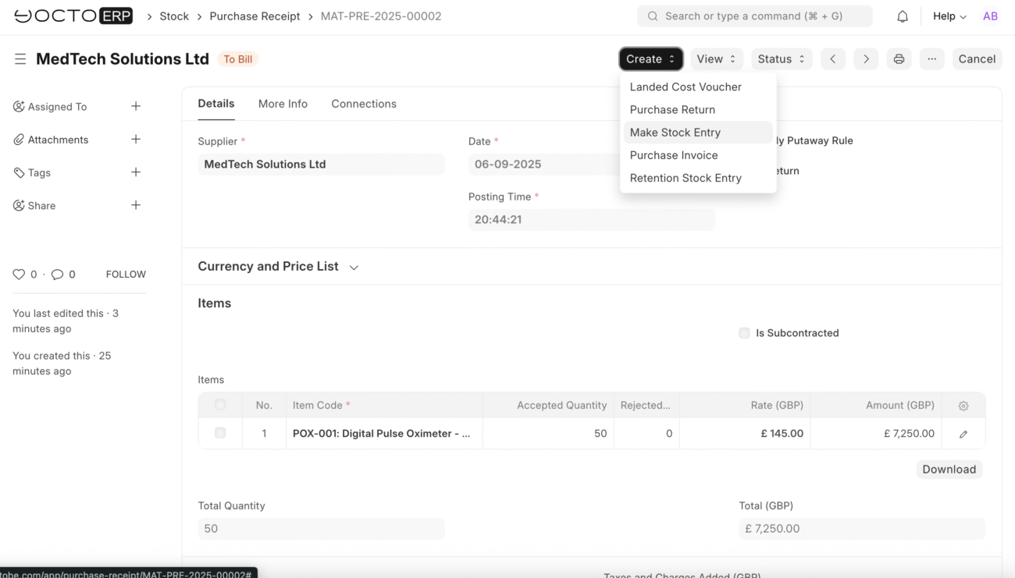The height and width of the screenshot is (578, 1015).
Task: Switch to the Details tab
Action: (216, 104)
